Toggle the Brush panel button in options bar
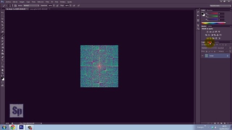Image resolution: width=232 pixels, height=130 pixels. pyautogui.click(x=15, y=6)
